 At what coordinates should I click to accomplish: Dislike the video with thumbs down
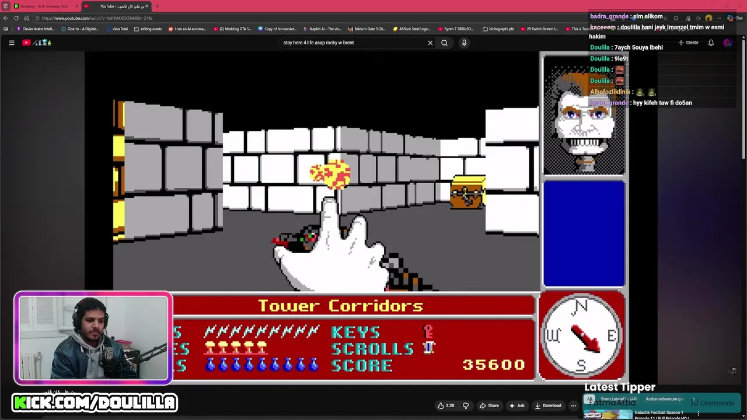(466, 405)
